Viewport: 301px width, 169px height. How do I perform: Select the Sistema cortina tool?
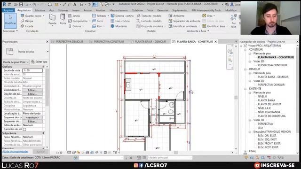[x=122, y=16]
